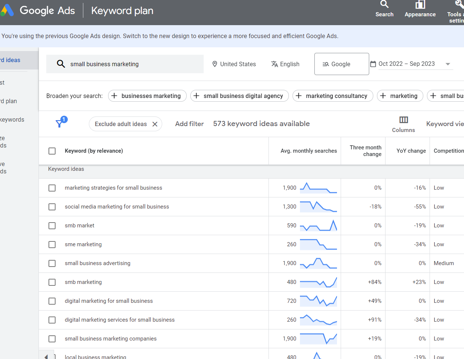Viewport: 464px width, 359px height.
Task: View trend chart for small business advertising
Action: [318, 263]
